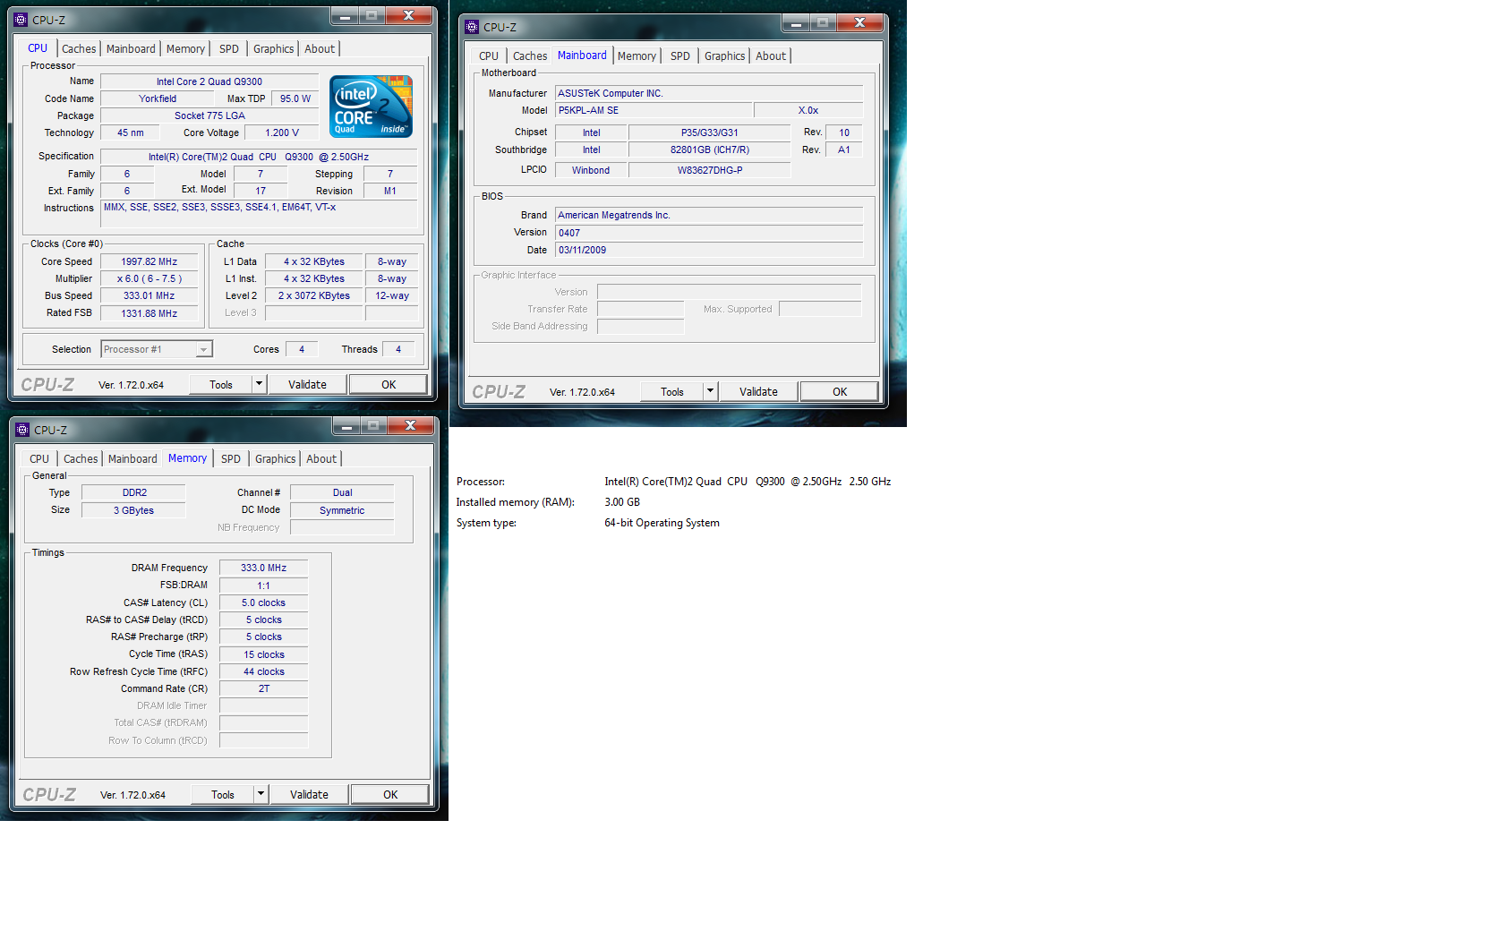This screenshot has width=1504, height=940.
Task: Click the CPU-Z title icon in the motherboard window
Action: click(x=472, y=27)
